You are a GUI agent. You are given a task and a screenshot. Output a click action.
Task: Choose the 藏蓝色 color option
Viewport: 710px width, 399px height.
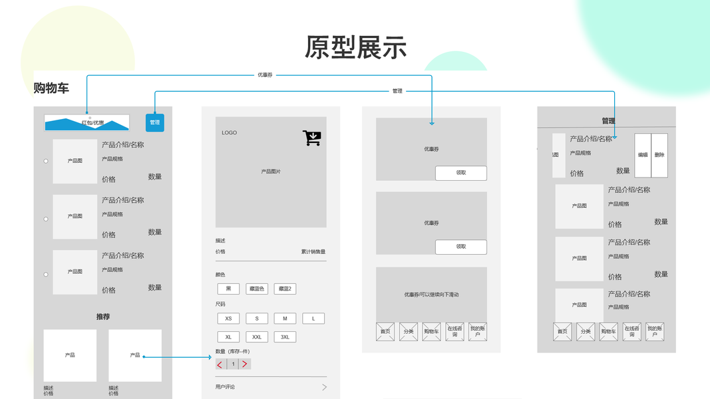tap(257, 289)
